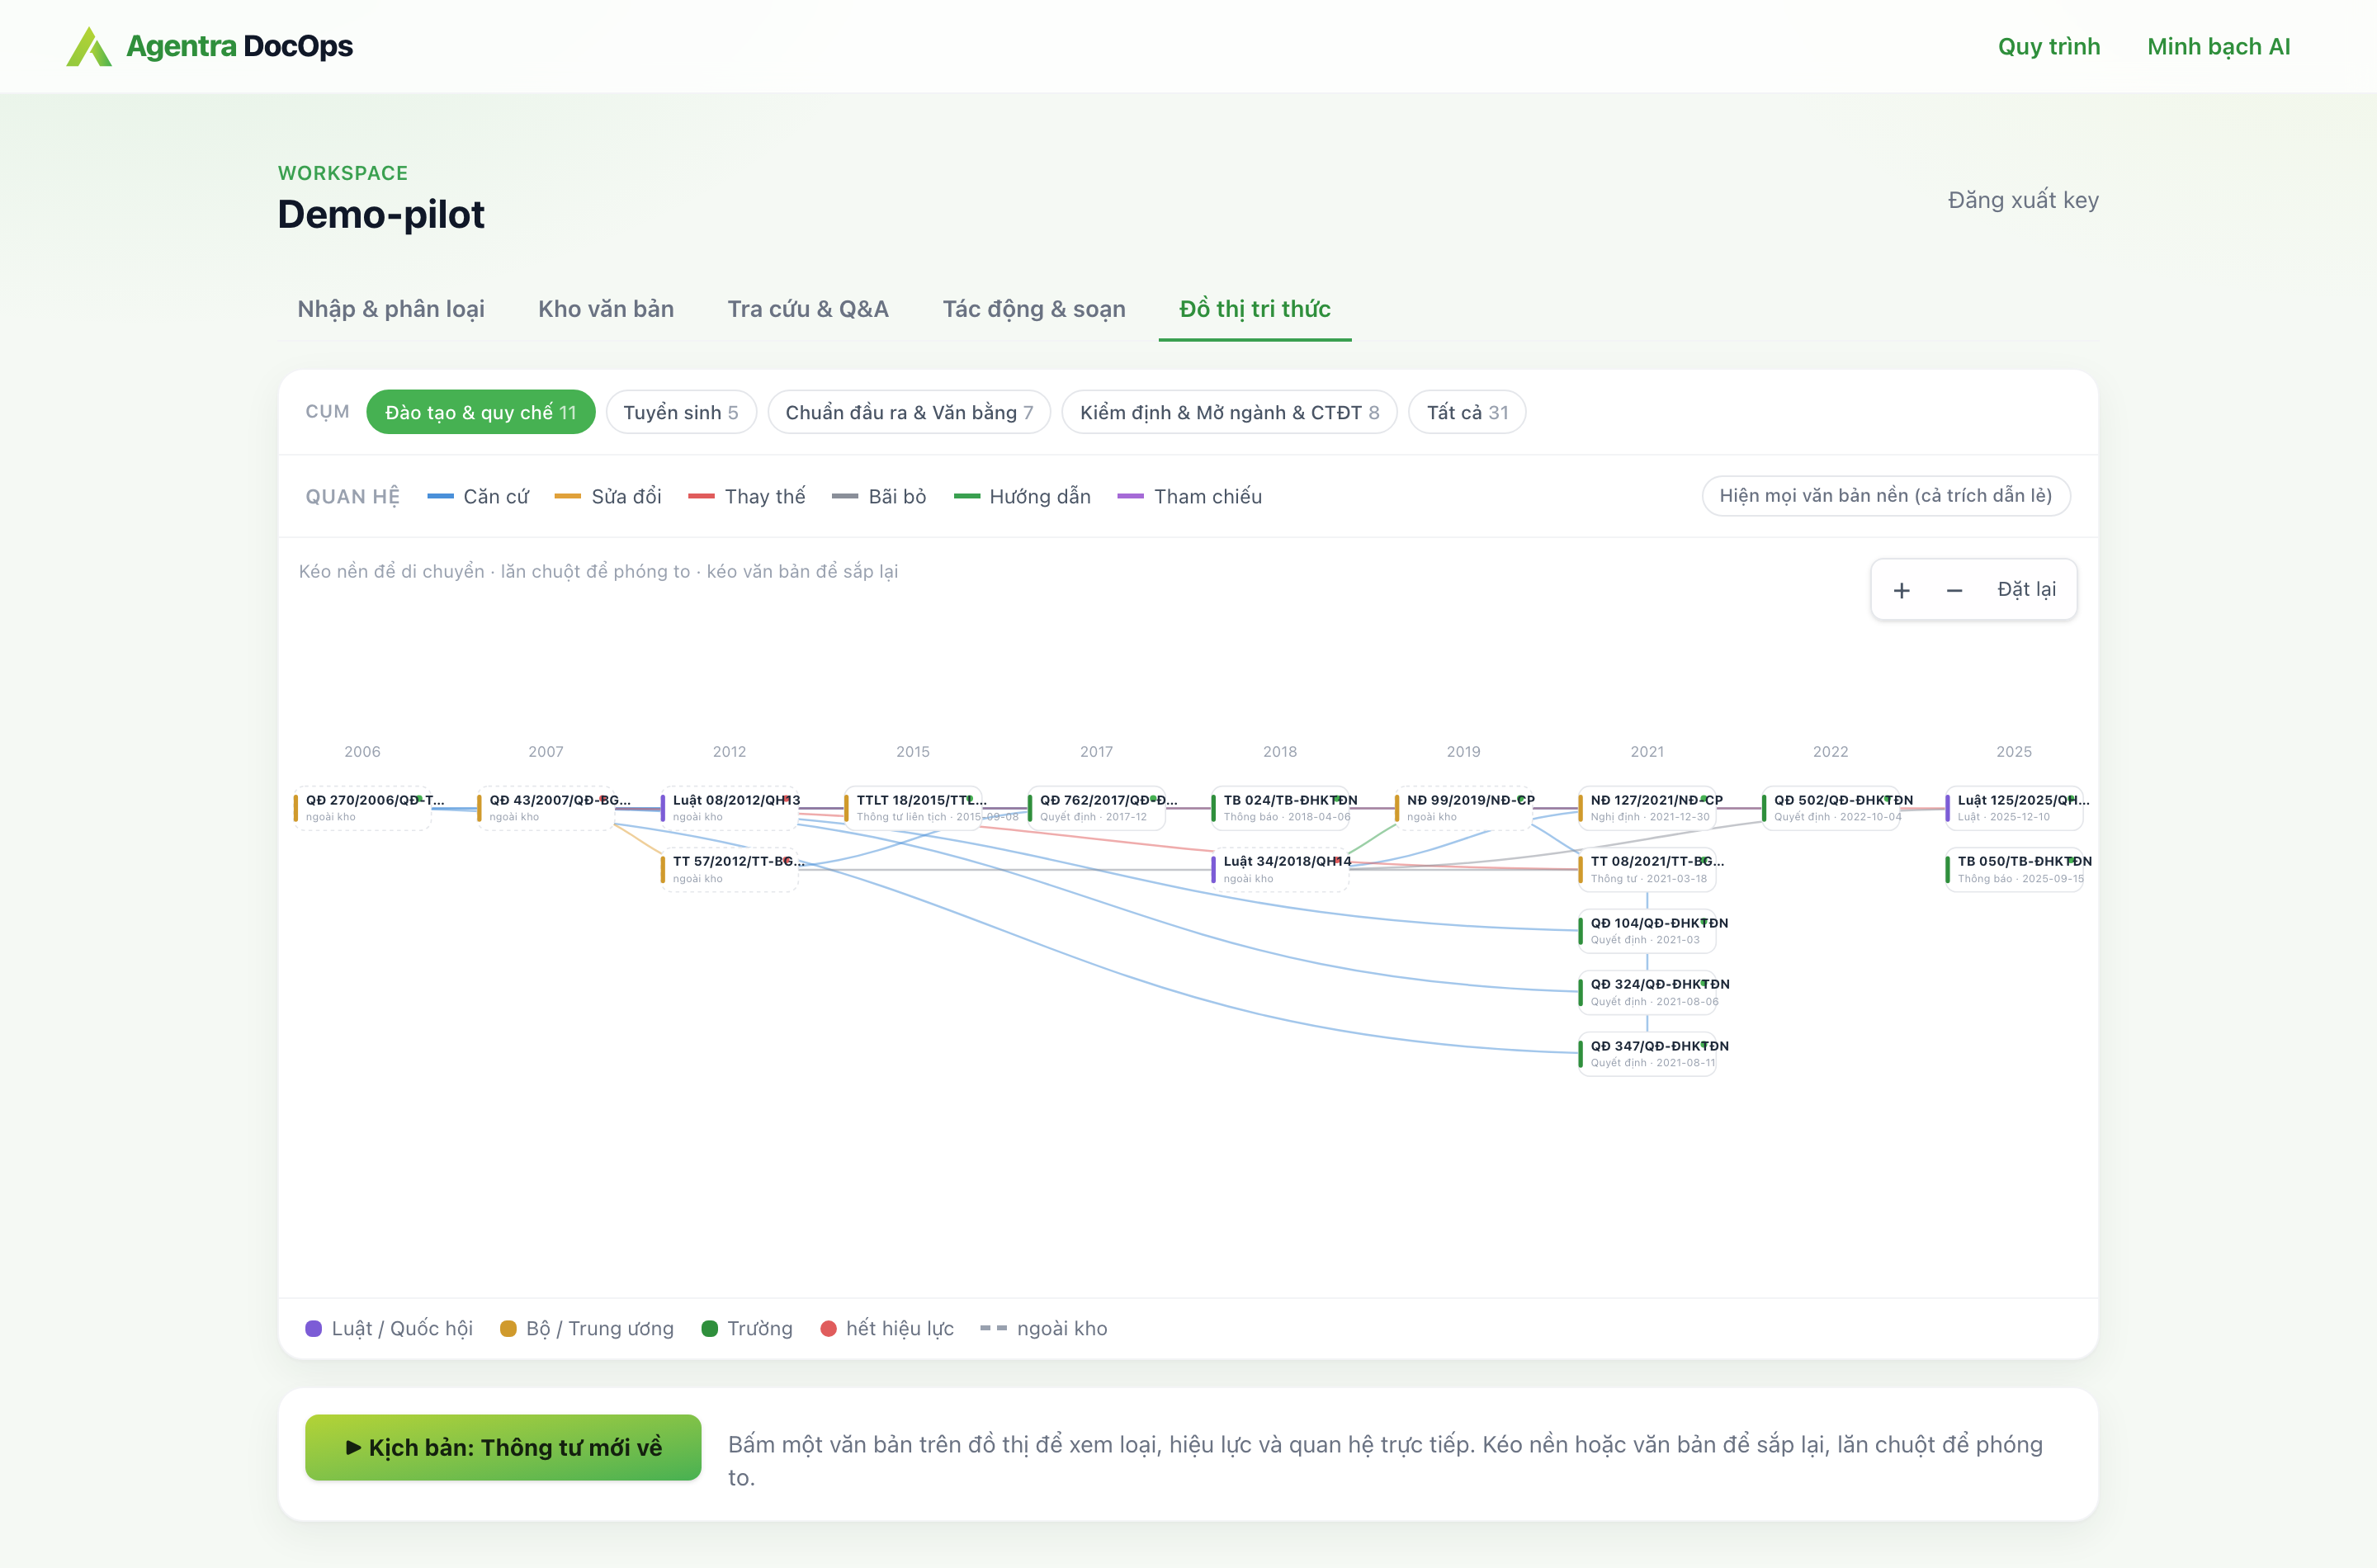Switch to the Tác động & soạn tab
The width and height of the screenshot is (2377, 1568).
(x=1034, y=309)
